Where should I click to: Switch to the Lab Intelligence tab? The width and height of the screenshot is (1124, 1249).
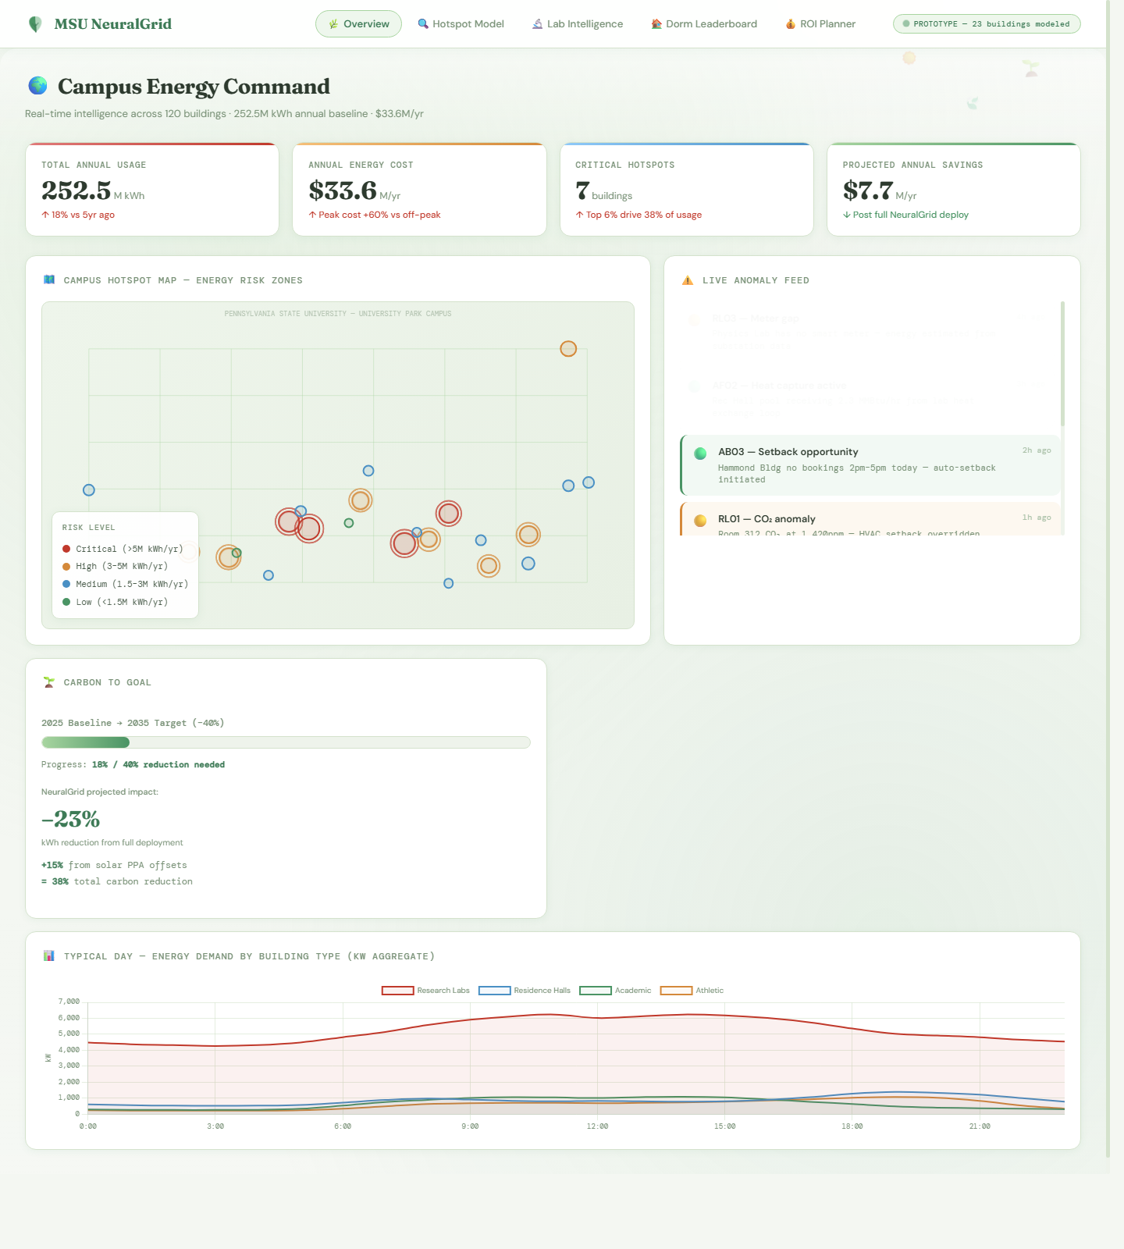578,24
